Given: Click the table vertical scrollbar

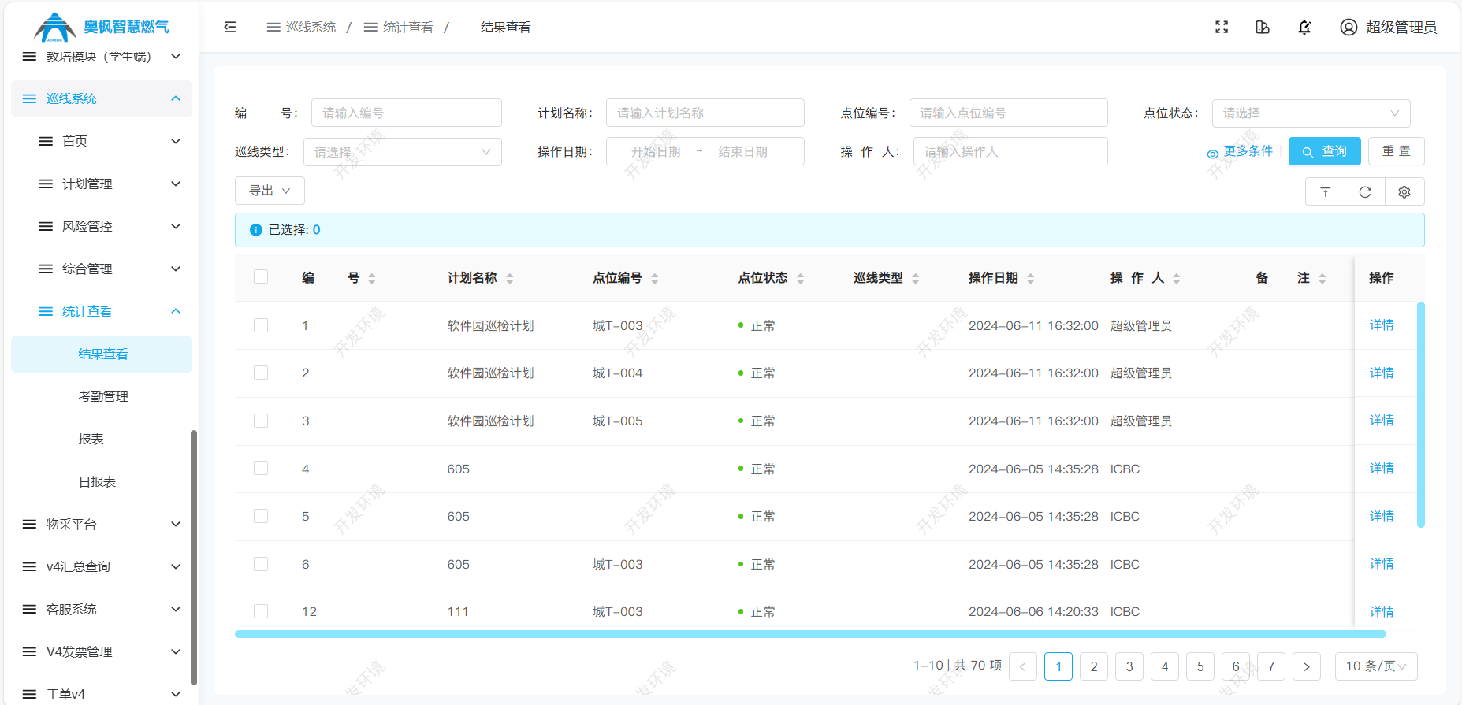Looking at the screenshot, I should click(x=1421, y=414).
